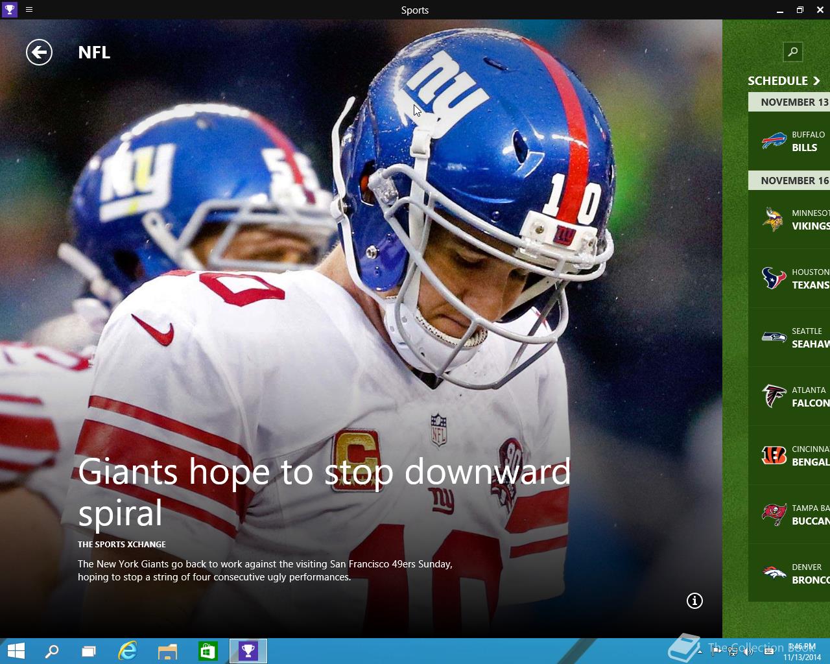Open the search magnifier in the Sports app
The width and height of the screenshot is (830, 664).
792,52
